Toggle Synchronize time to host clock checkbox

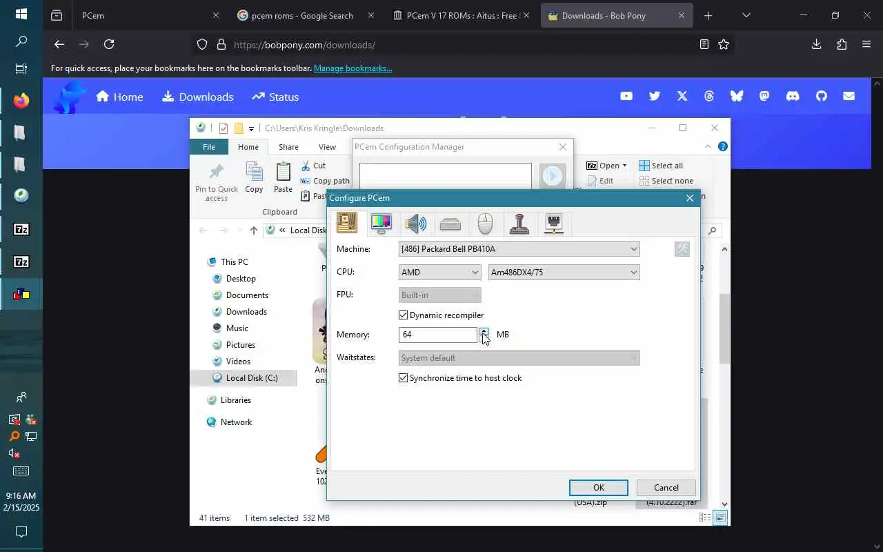coord(404,378)
